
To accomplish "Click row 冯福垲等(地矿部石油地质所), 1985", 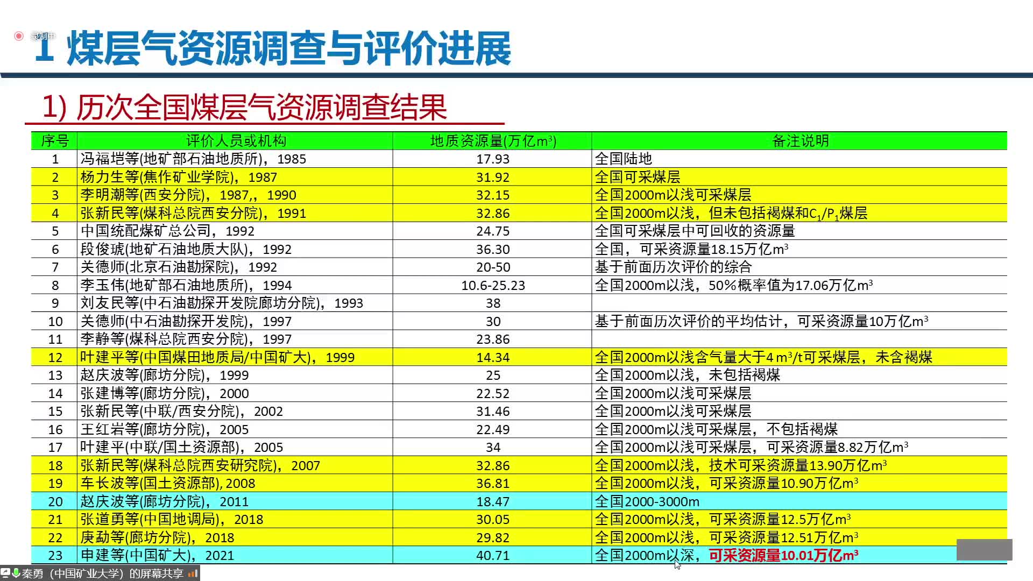I will [x=519, y=159].
